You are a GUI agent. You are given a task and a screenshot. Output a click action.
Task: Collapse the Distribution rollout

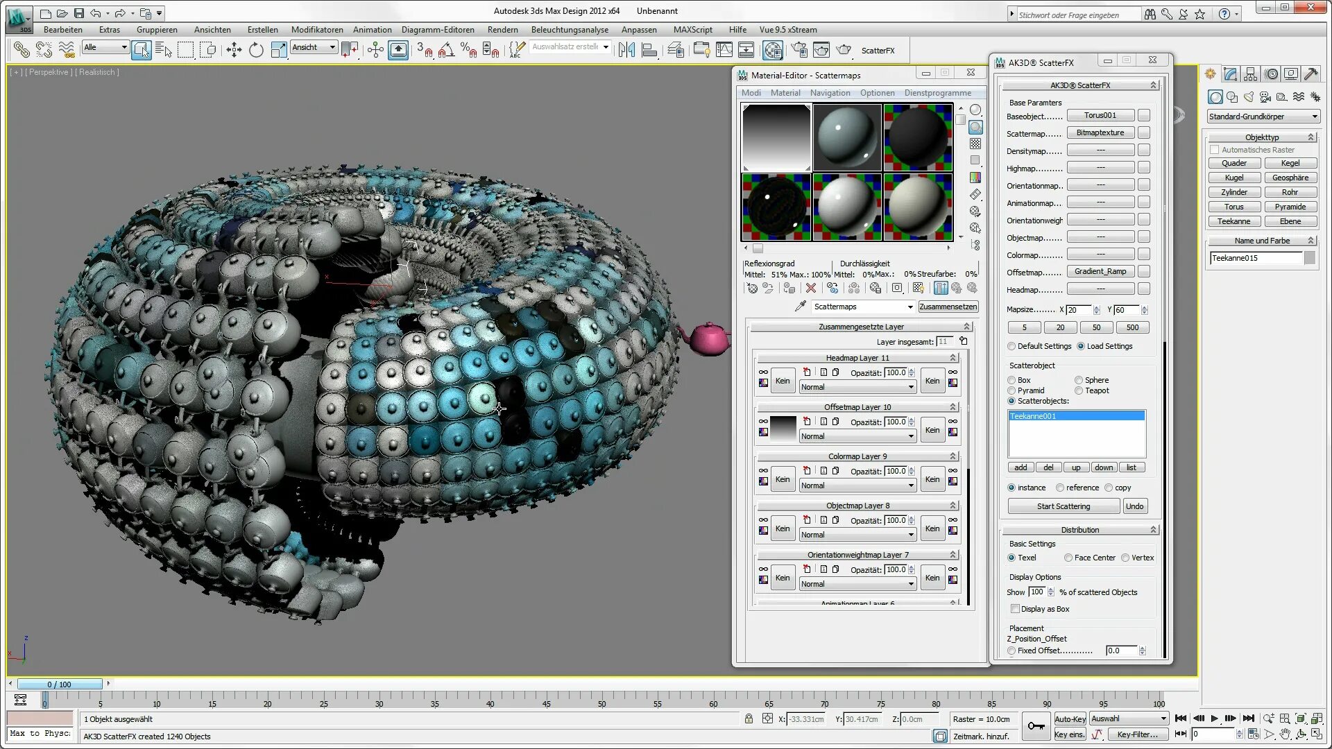point(1079,529)
